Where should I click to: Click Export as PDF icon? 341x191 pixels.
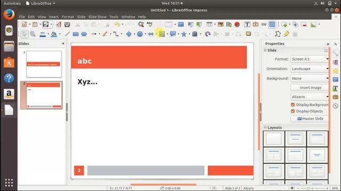point(59,24)
